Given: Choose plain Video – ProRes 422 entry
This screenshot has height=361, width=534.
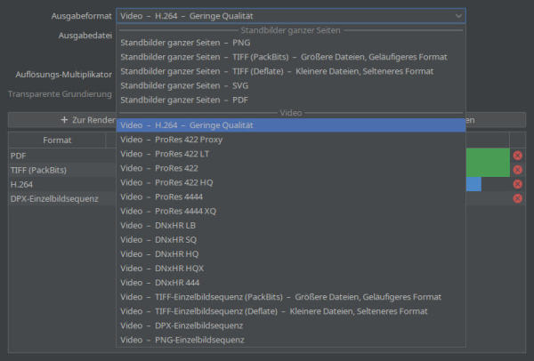Looking at the screenshot, I should pyautogui.click(x=291, y=168).
